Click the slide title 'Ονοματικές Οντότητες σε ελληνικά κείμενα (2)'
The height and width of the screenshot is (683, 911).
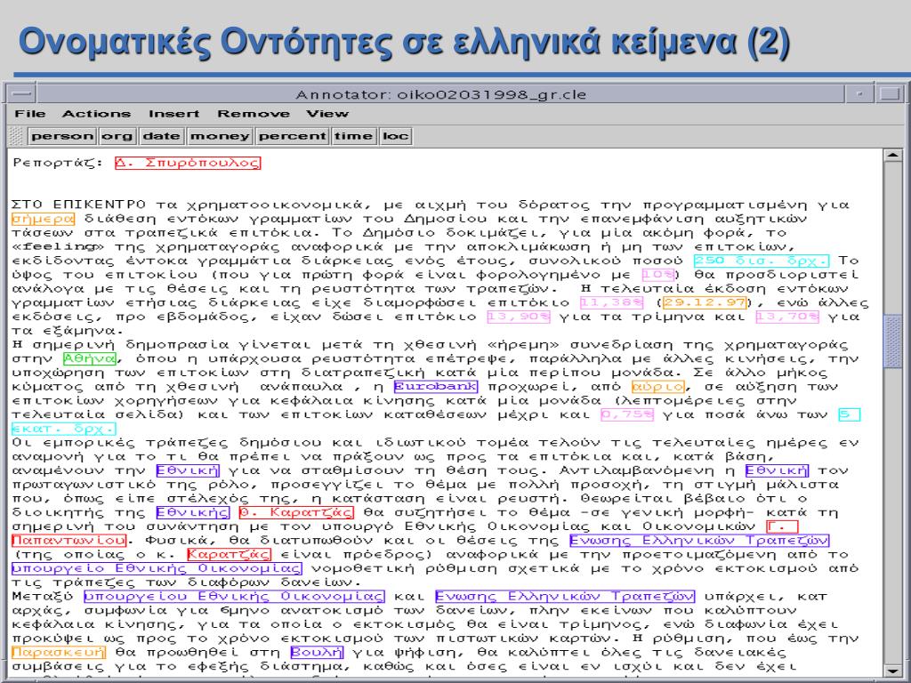pos(405,43)
